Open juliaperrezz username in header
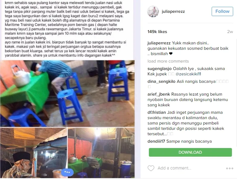 [x=173, y=12]
